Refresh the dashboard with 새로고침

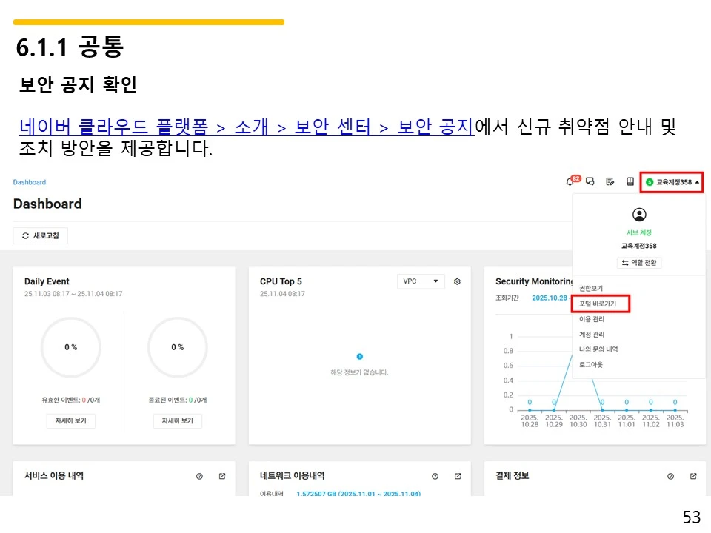[41, 235]
